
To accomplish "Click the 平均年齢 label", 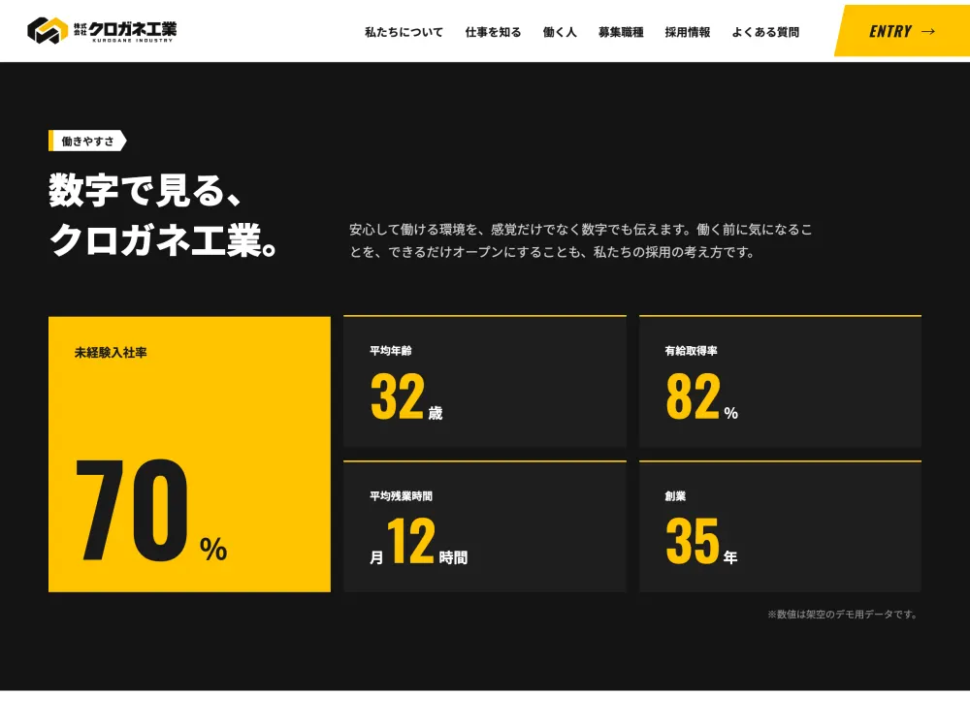I will point(391,351).
